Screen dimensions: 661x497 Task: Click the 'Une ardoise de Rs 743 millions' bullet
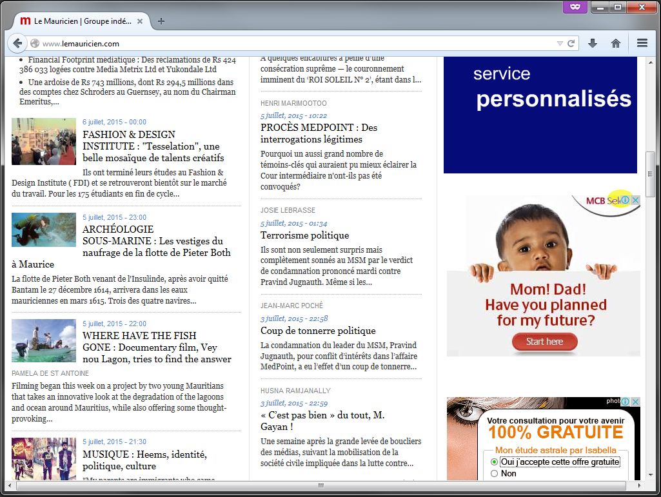[127, 92]
